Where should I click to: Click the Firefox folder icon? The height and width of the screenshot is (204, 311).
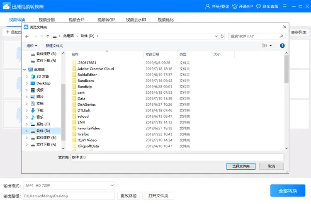pos(74,134)
